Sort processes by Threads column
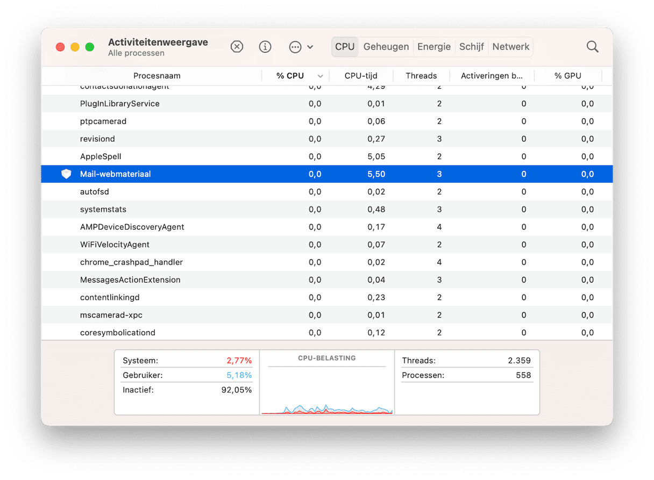 tap(421, 76)
